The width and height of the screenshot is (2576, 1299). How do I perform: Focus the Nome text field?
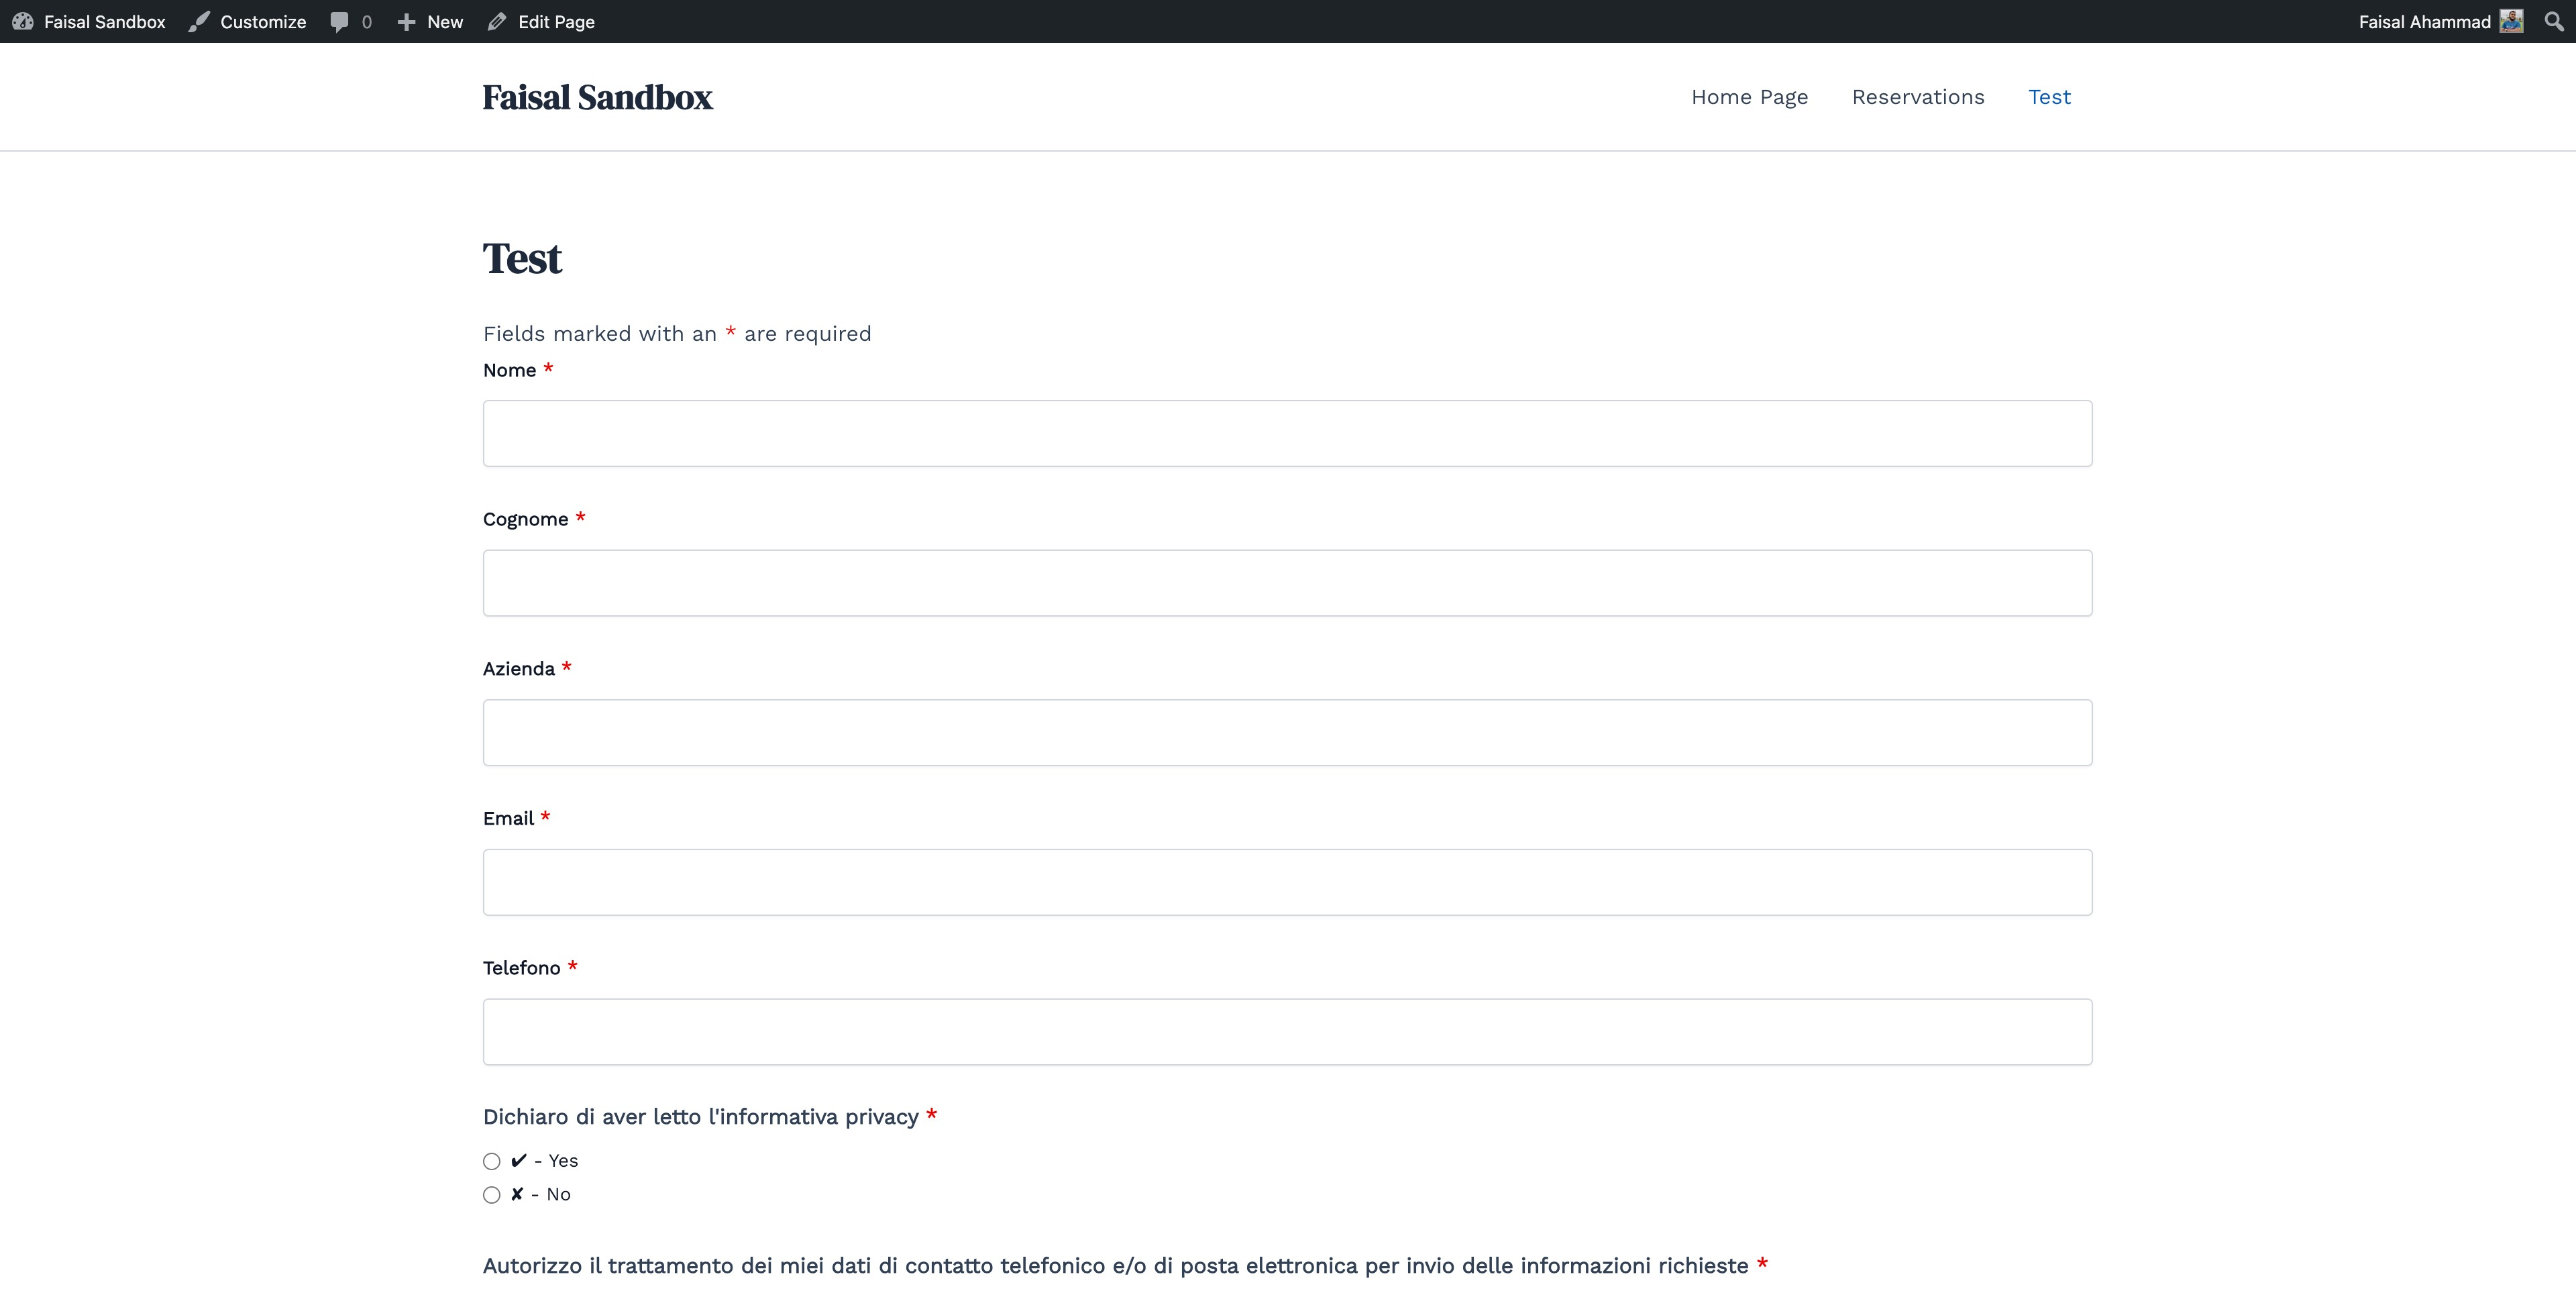pos(1287,433)
